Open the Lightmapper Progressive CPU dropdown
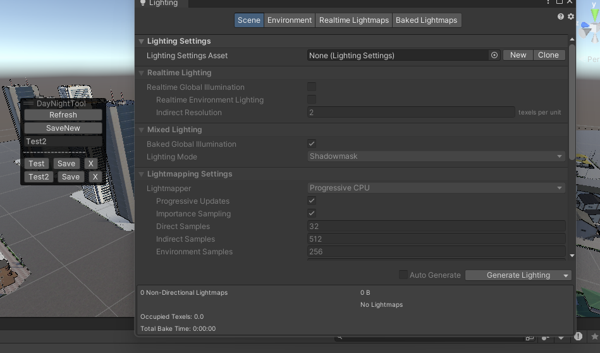 click(436, 188)
